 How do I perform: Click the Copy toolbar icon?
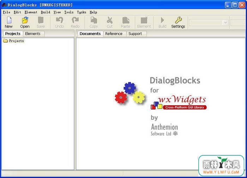click(x=94, y=22)
